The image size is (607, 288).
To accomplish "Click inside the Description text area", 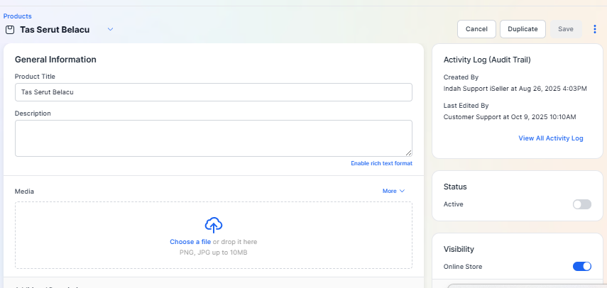I will coord(213,138).
